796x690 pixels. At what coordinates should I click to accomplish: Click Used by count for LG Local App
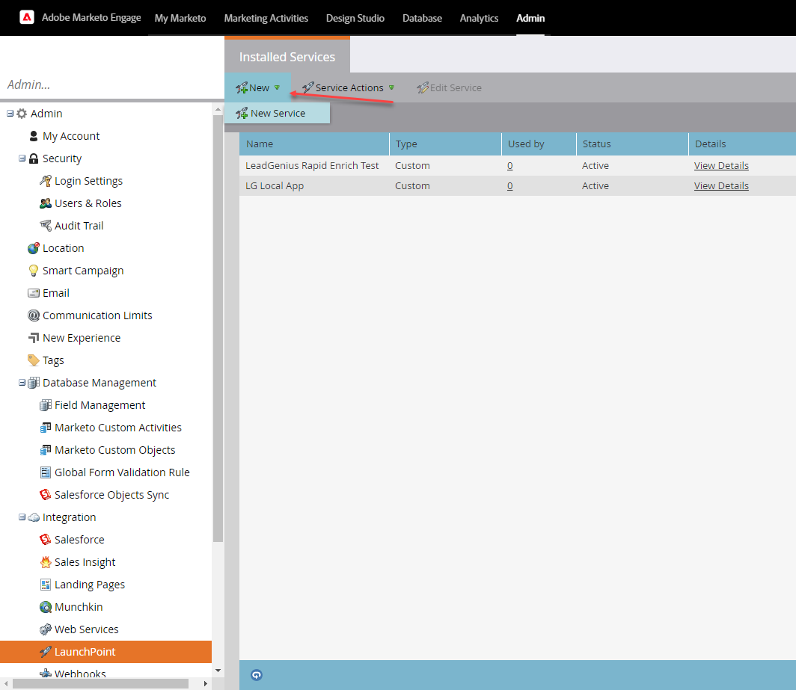(509, 185)
